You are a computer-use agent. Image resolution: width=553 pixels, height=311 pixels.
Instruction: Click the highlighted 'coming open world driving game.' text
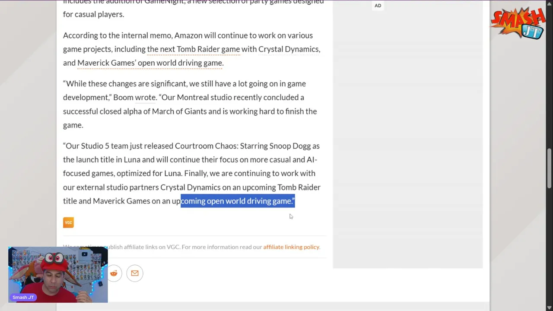[x=238, y=201]
